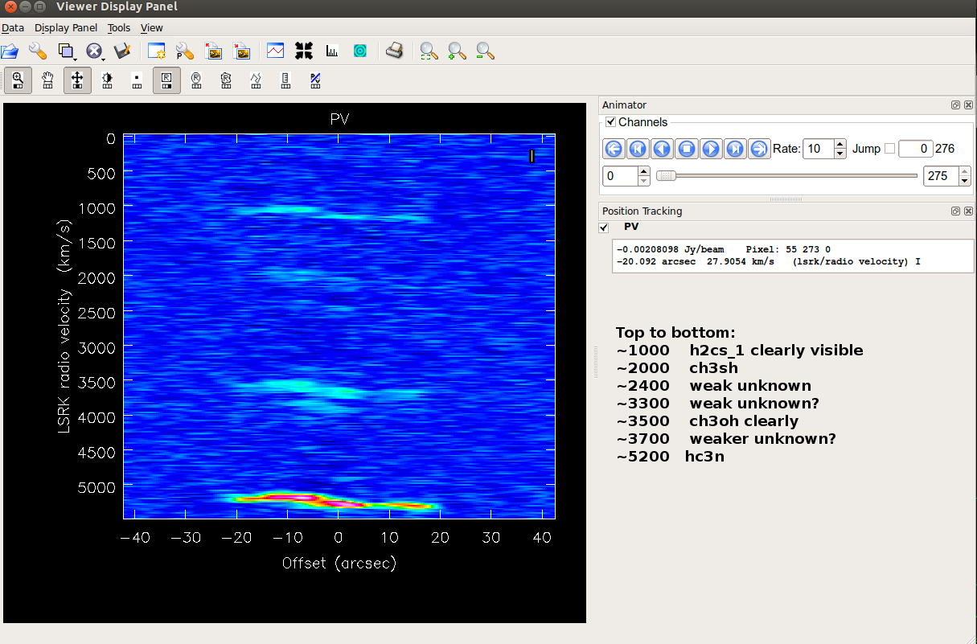
Task: Increase the start channel spinner value
Action: [x=643, y=171]
